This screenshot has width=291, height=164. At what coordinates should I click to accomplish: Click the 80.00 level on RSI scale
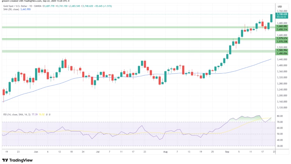(280, 116)
